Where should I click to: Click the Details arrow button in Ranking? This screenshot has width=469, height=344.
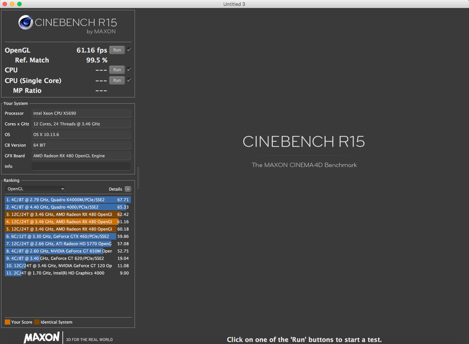click(x=128, y=189)
